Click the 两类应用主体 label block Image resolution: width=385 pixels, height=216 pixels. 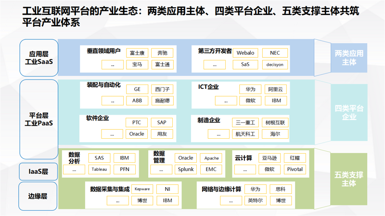tap(349, 58)
